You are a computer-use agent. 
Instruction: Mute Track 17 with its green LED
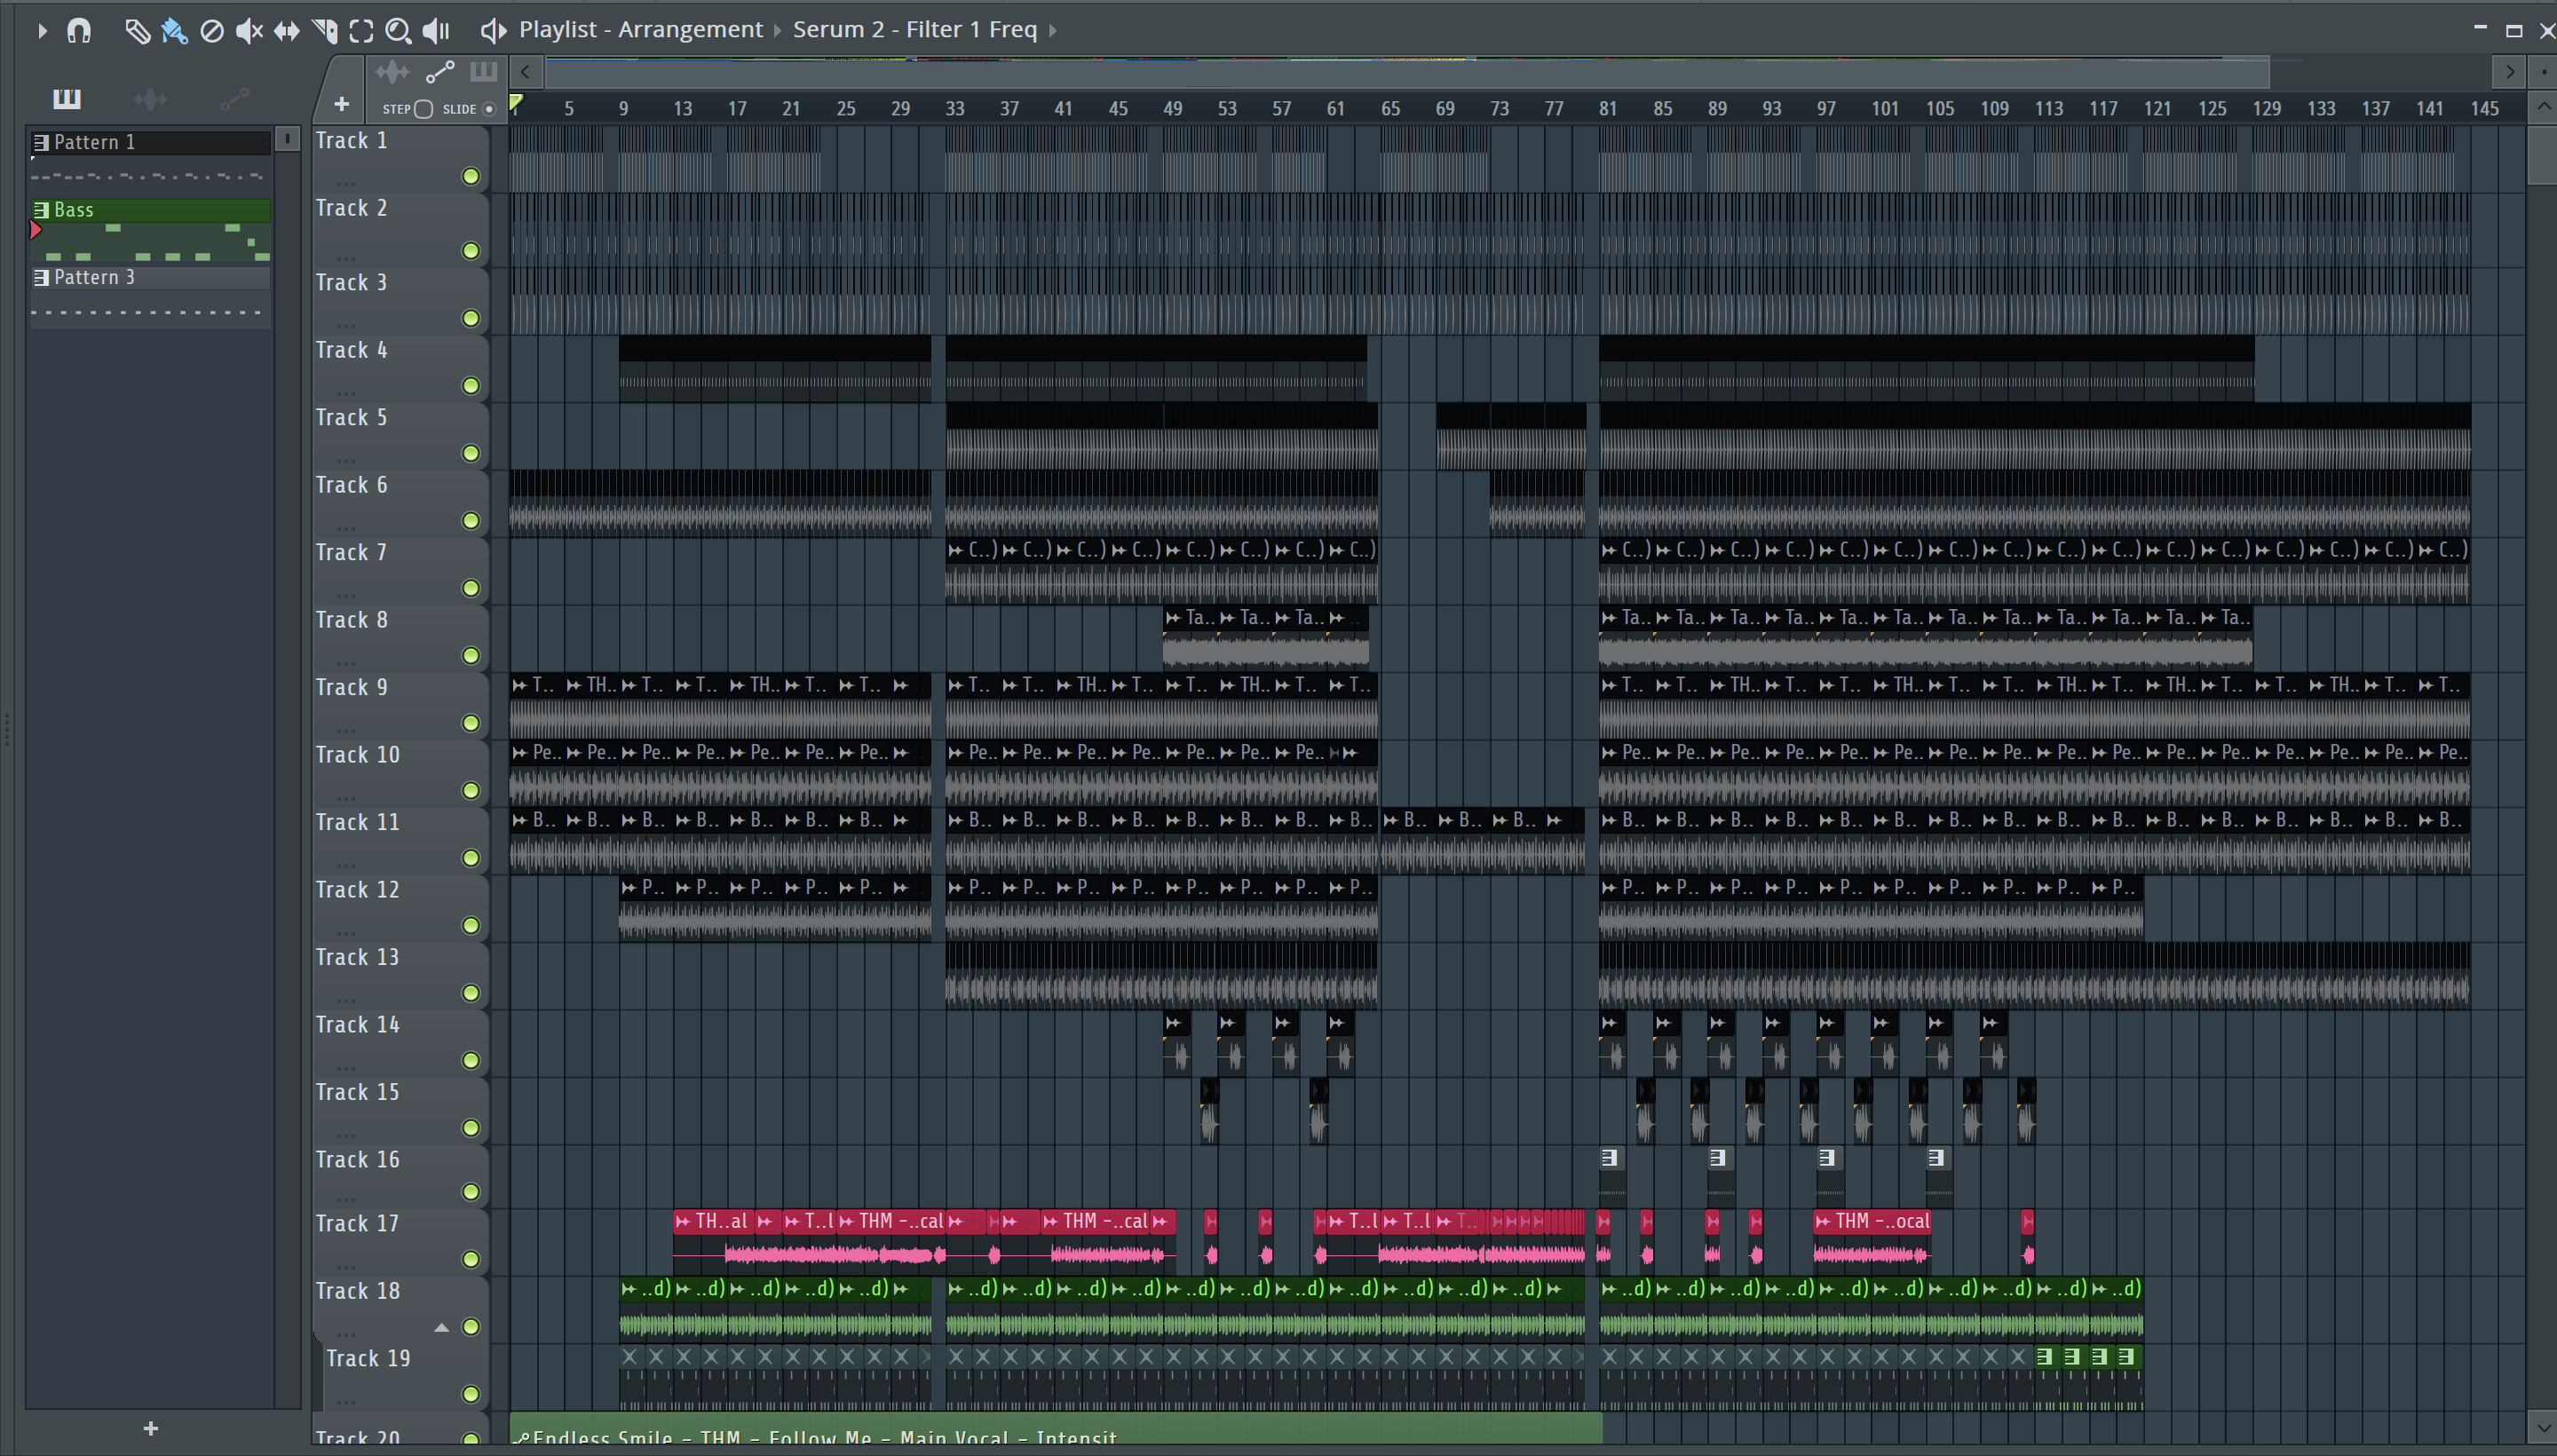click(470, 1258)
